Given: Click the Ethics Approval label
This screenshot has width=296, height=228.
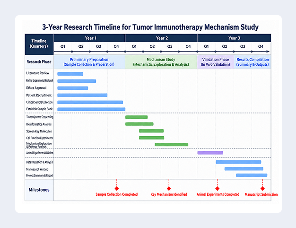Looking at the screenshot, I should coord(36,88).
